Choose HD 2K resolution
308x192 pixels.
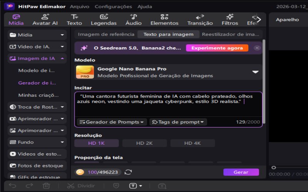[144, 143]
